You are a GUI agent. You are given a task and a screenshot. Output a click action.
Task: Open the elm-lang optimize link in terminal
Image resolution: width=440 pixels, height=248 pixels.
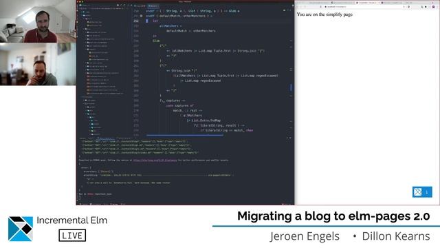tap(155, 161)
